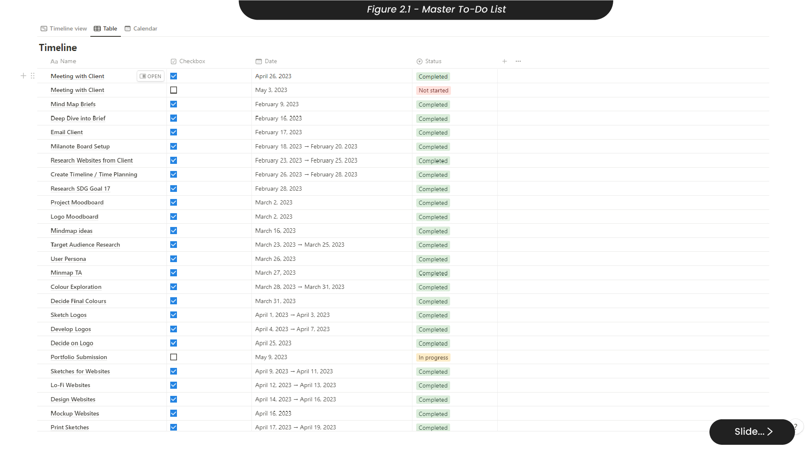Click the Sketch Logos name
Screen dimensions: 809x459
(x=69, y=315)
